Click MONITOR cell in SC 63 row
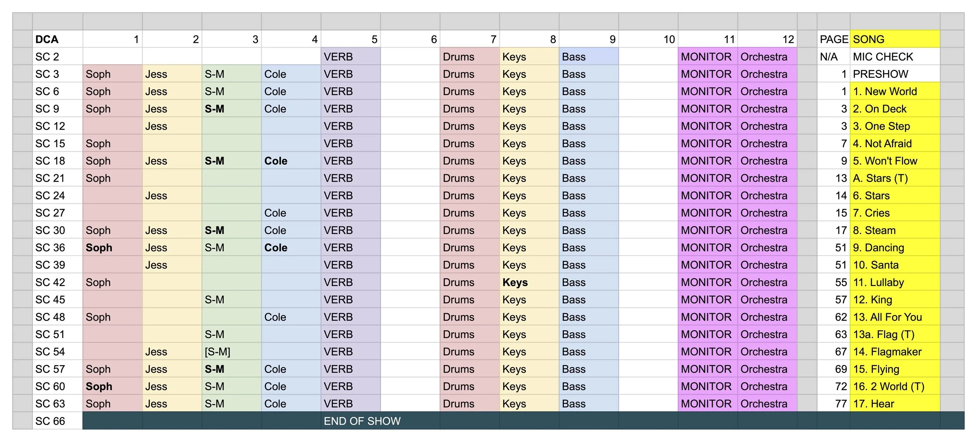 (x=707, y=404)
